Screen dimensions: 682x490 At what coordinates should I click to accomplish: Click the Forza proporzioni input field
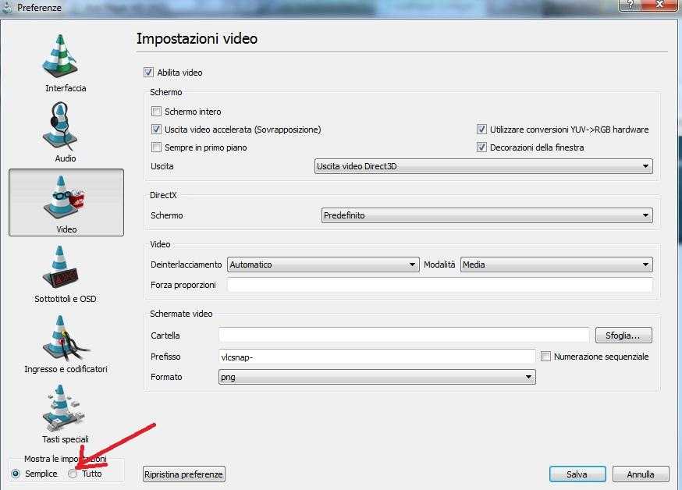click(439, 285)
